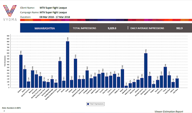Click the Malad bar in the chart
This screenshot has width=192, height=113.
[x=122, y=78]
